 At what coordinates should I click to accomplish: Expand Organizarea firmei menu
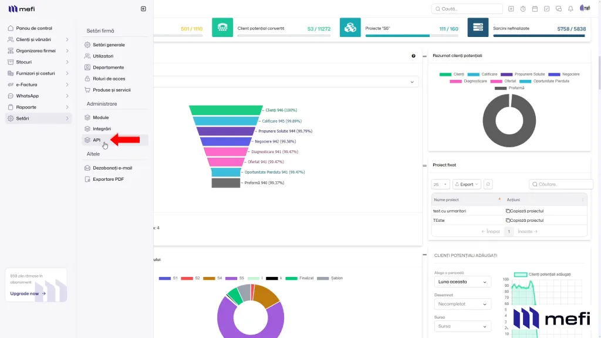(38, 50)
